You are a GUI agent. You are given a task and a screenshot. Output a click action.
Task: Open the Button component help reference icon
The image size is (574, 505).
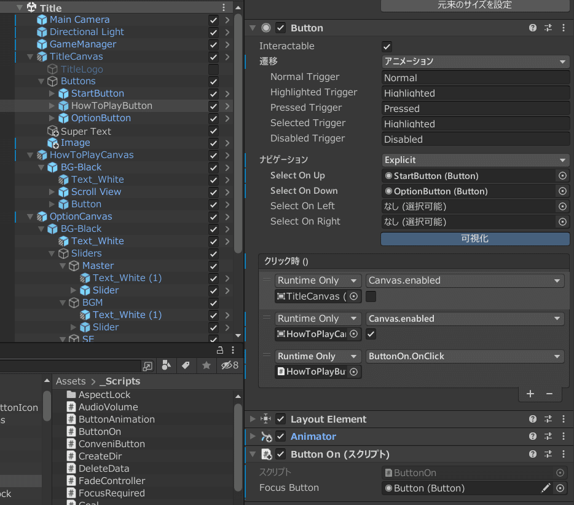pyautogui.click(x=533, y=28)
